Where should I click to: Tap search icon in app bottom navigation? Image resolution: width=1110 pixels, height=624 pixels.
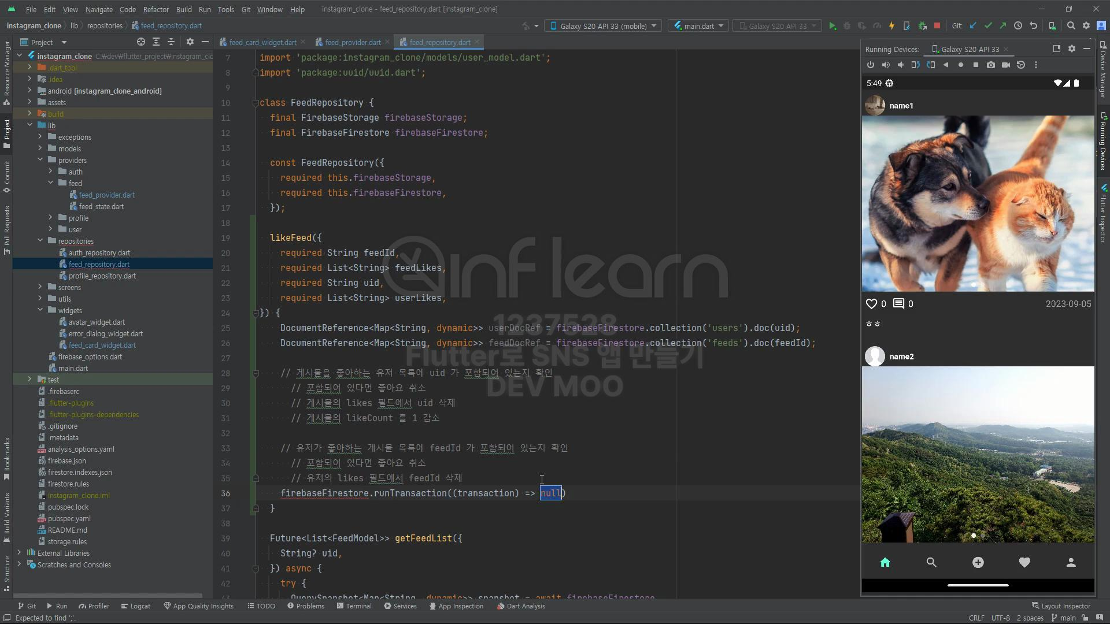[931, 562]
